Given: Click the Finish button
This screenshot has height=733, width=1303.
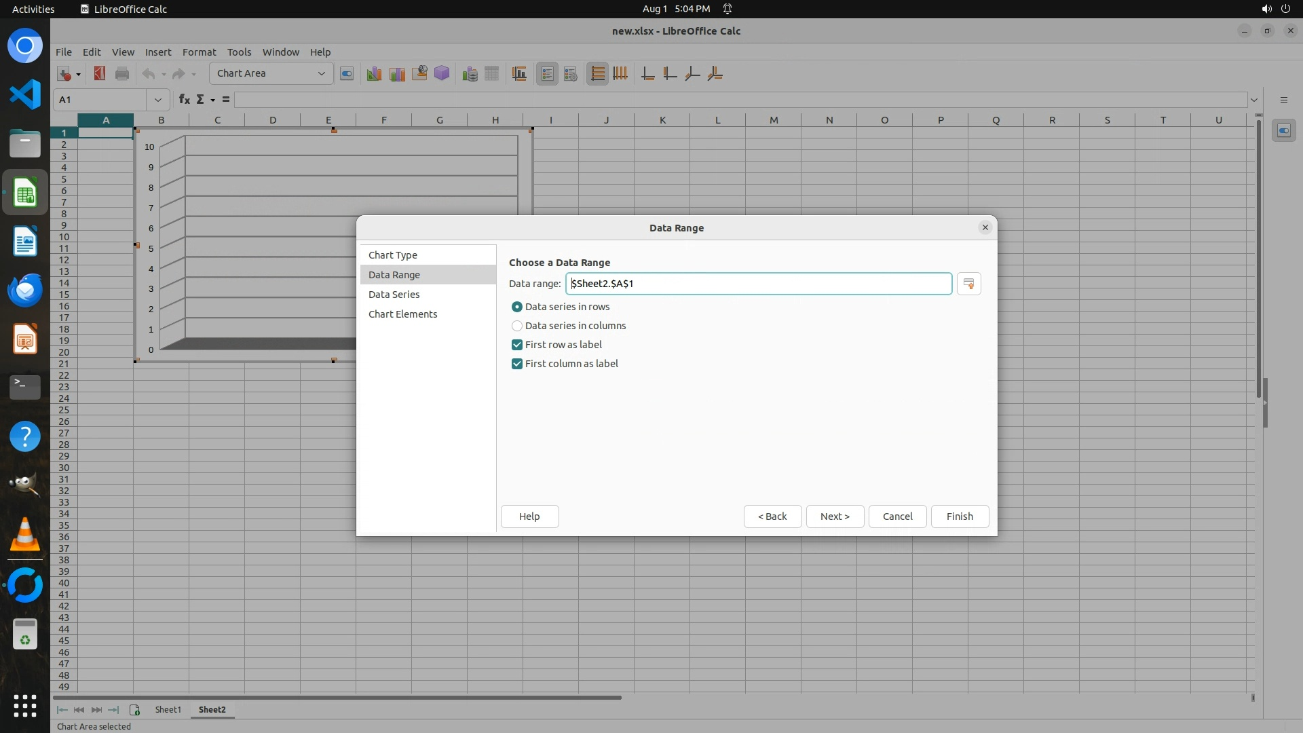Looking at the screenshot, I should point(960,516).
